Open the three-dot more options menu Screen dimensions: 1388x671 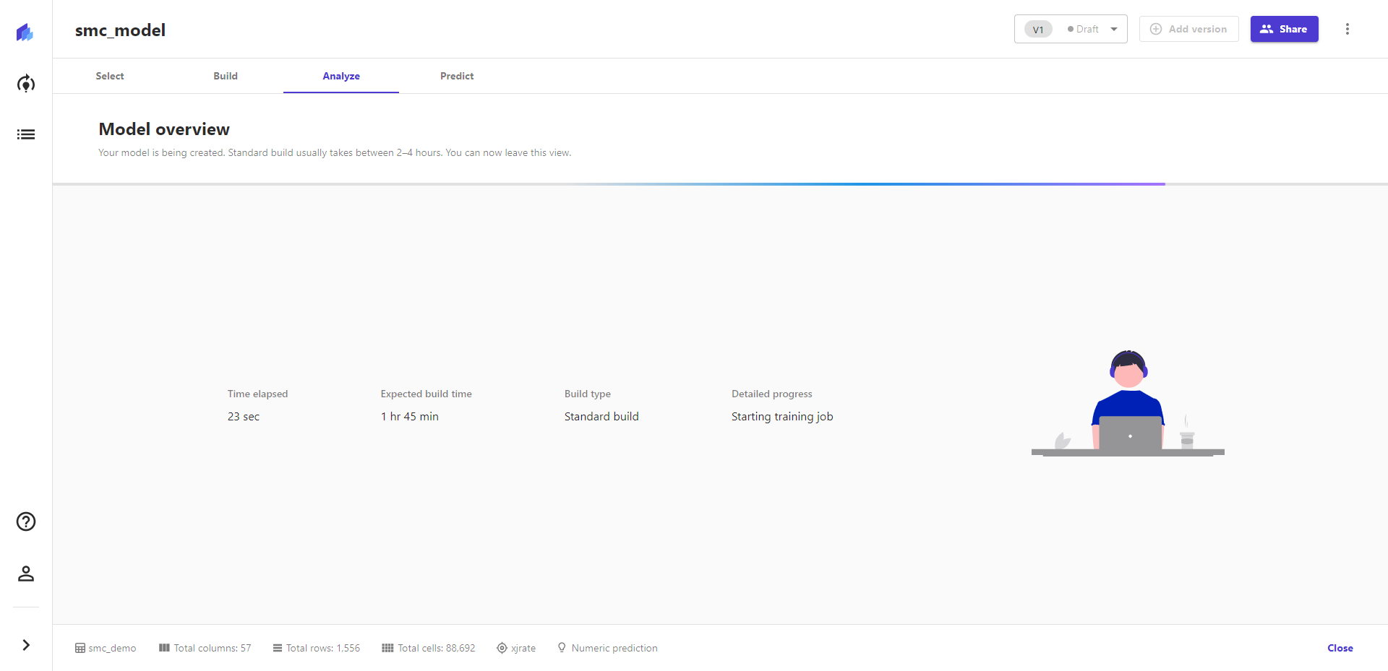coord(1347,29)
